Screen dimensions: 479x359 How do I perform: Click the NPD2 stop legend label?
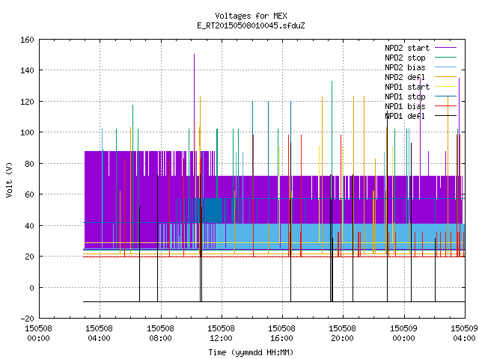click(405, 58)
